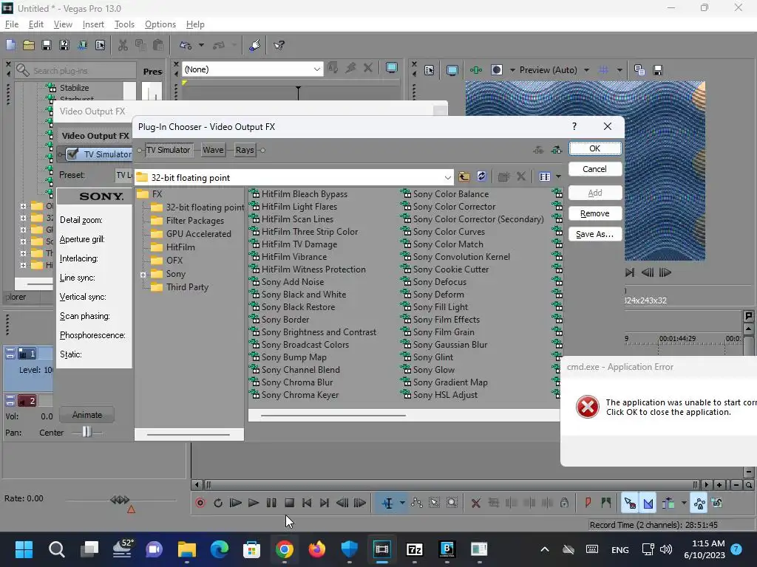Click Cancel in Plug-In Chooser
757x567 pixels.
coord(595,169)
